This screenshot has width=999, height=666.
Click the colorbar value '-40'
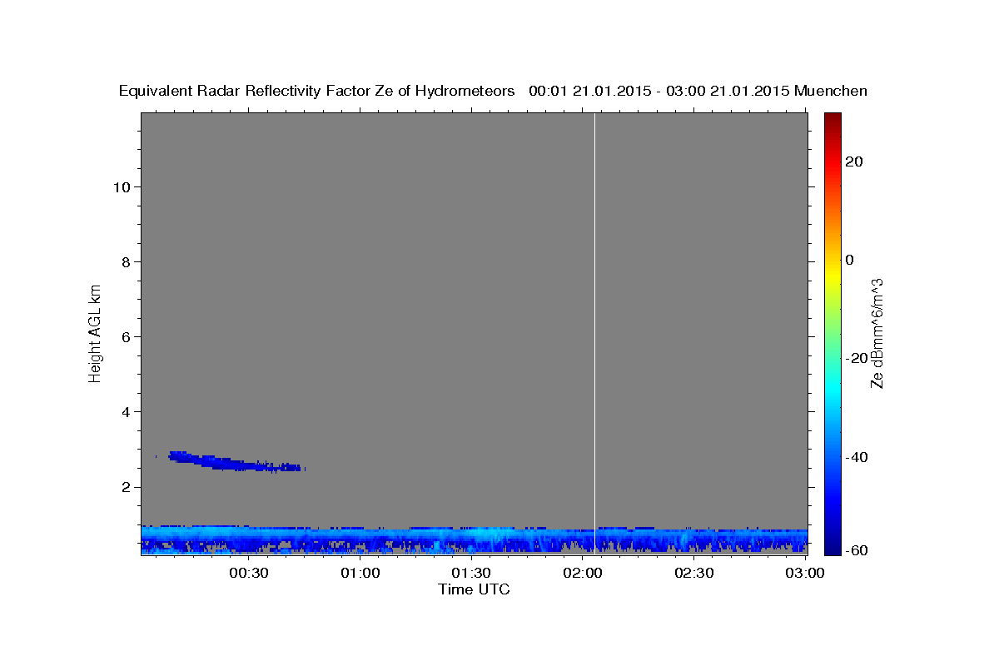[857, 457]
